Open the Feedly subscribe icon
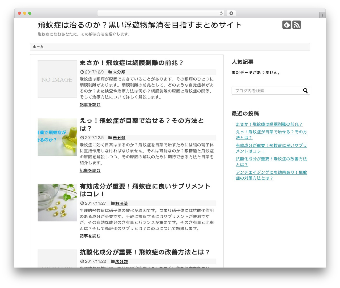The image size is (340, 288). (x=287, y=25)
